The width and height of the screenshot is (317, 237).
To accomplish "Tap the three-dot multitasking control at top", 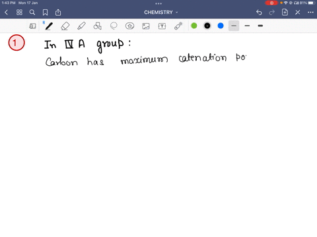I will pyautogui.click(x=158, y=3).
